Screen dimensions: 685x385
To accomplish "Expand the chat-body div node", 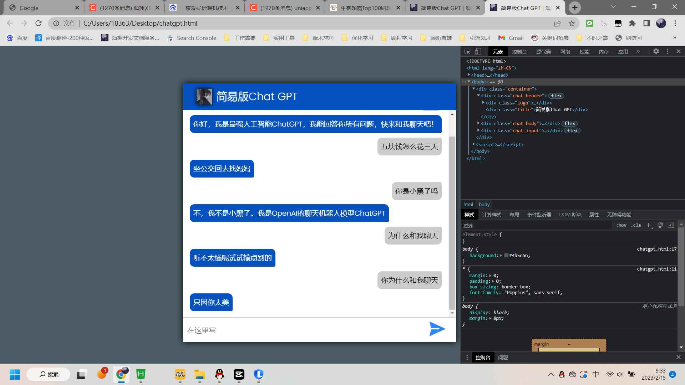I will [x=478, y=123].
